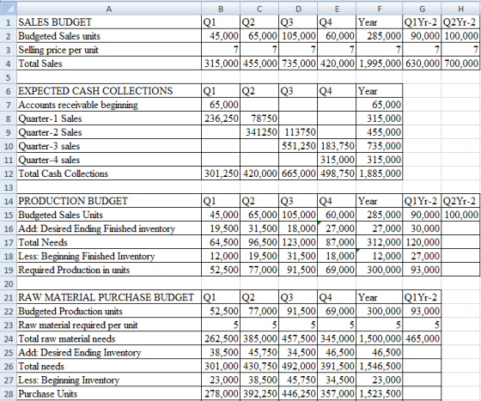Click the cell containing 78750
Viewport: 481px width, 401px height.
[259, 118]
